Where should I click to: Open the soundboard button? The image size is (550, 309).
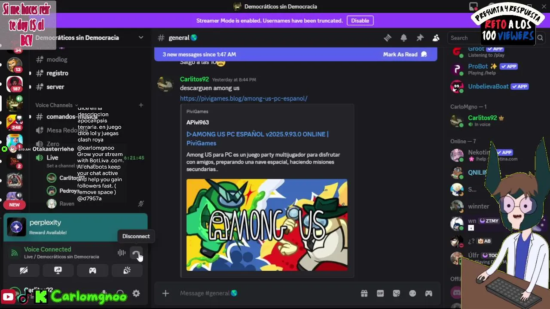(127, 270)
